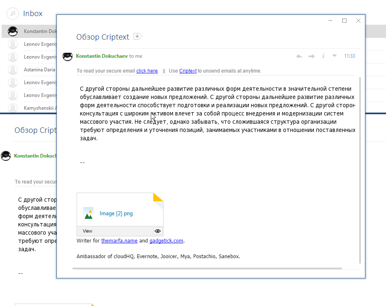Screen dimensions: 386x306
Task: Click sender name Konstantin Dokuchaev in popup
Action: [x=102, y=56]
